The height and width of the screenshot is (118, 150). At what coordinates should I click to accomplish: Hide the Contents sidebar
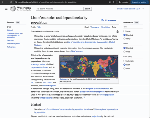pos(18,22)
